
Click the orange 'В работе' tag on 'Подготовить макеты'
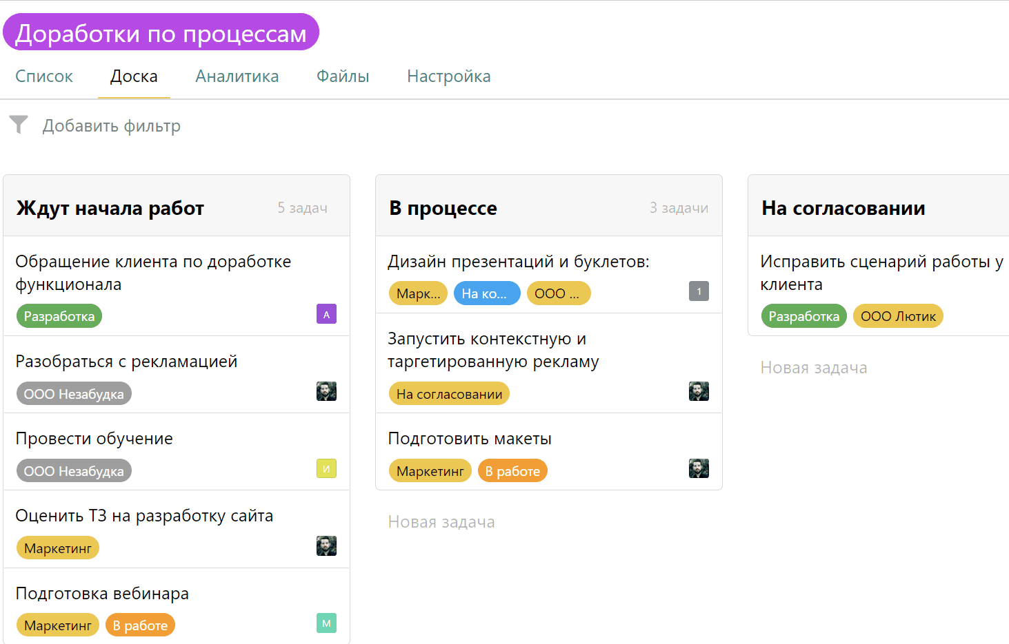coord(512,470)
